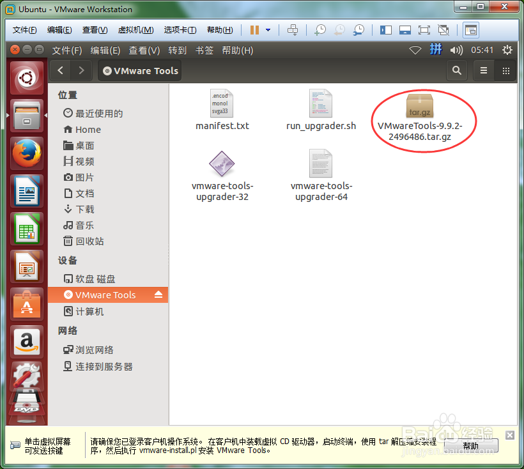Take a snapshot of the virtual machine
Viewport: 524px width, 469px height.
coord(320,30)
